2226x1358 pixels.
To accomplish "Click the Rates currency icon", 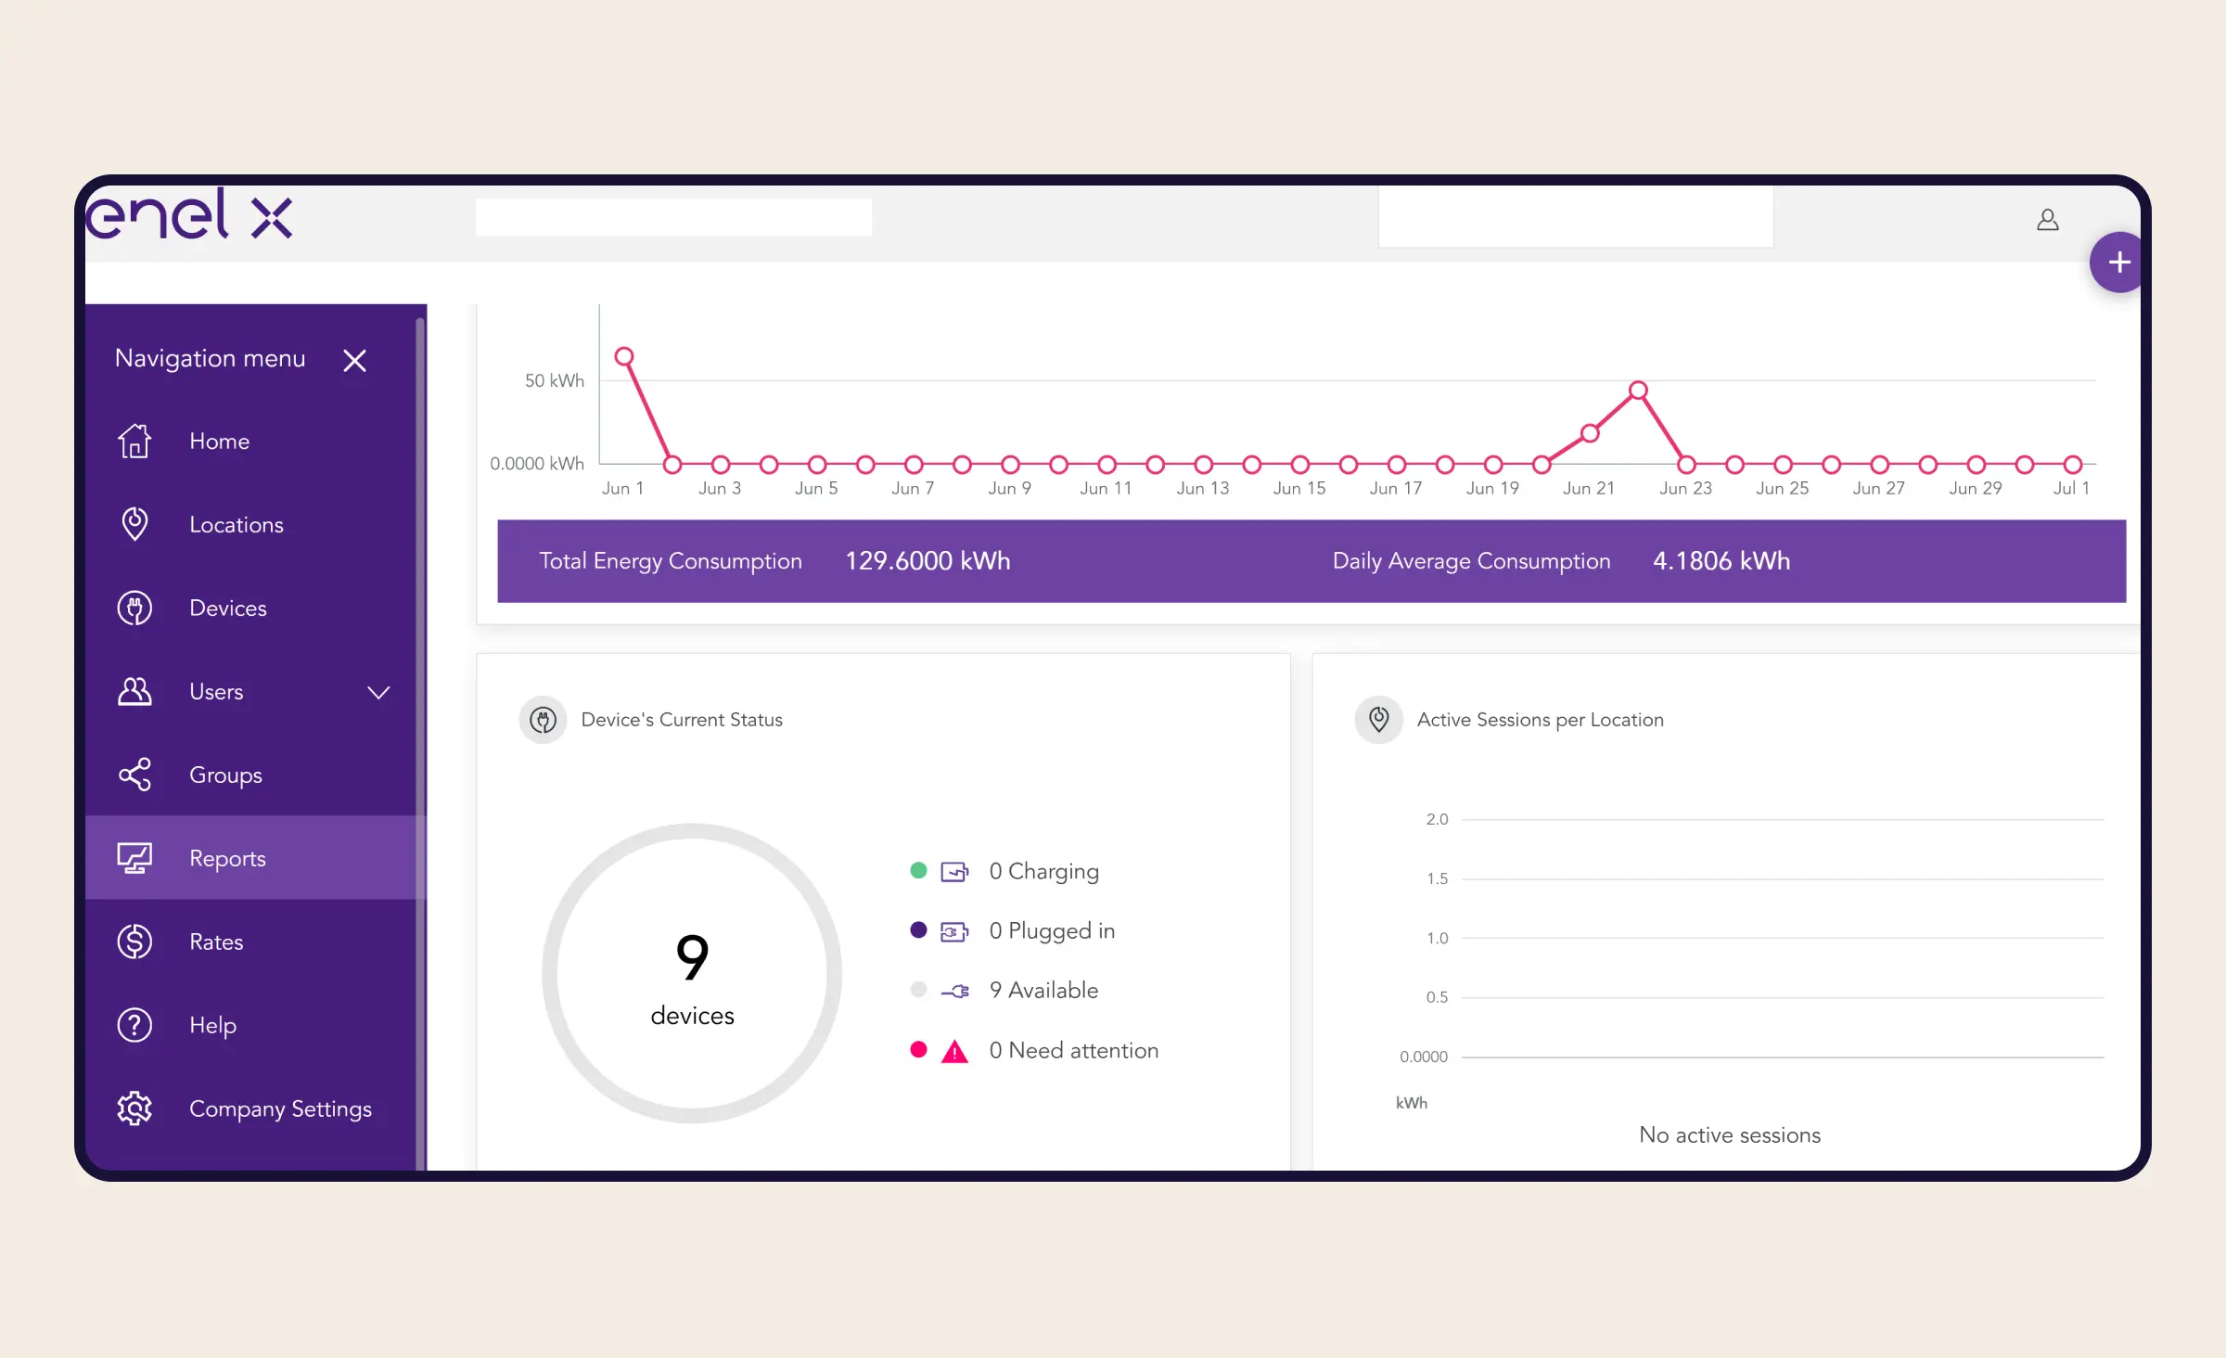I will [x=132, y=942].
